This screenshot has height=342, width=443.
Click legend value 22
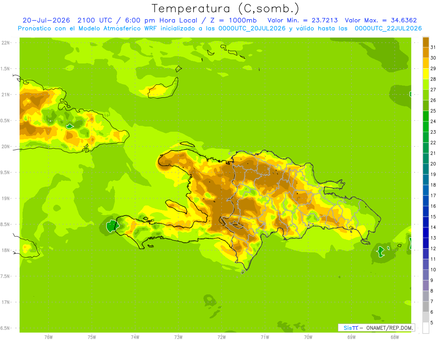click(x=433, y=142)
